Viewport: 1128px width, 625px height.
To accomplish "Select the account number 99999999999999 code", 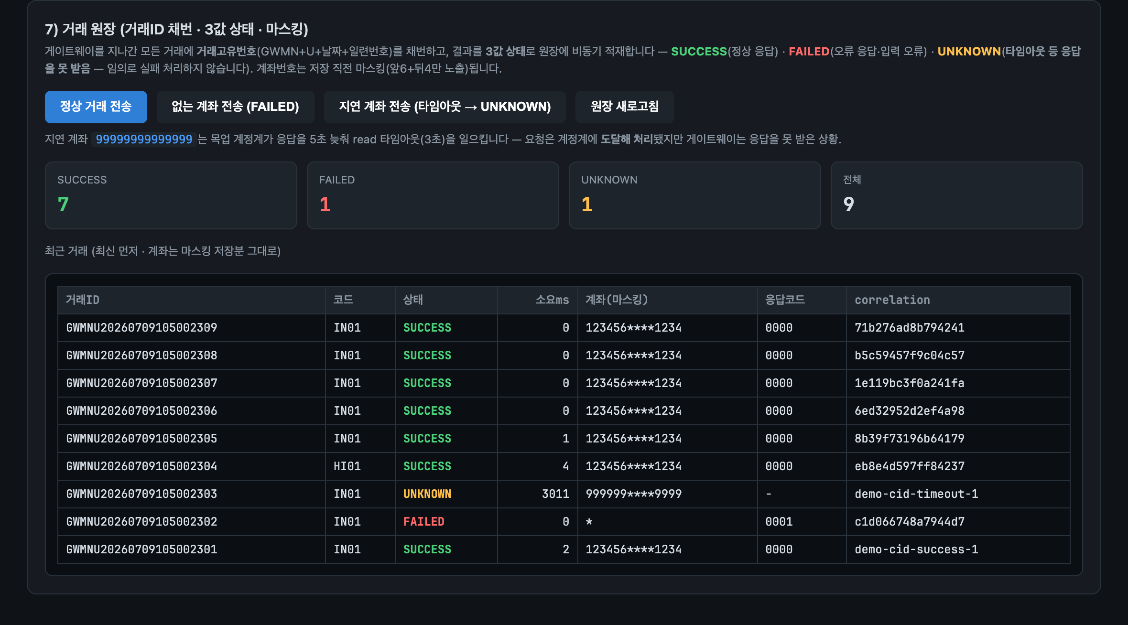I will [144, 139].
